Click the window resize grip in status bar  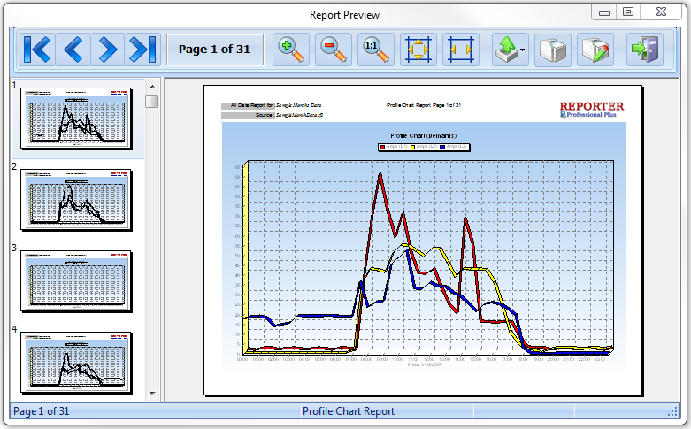tap(673, 412)
